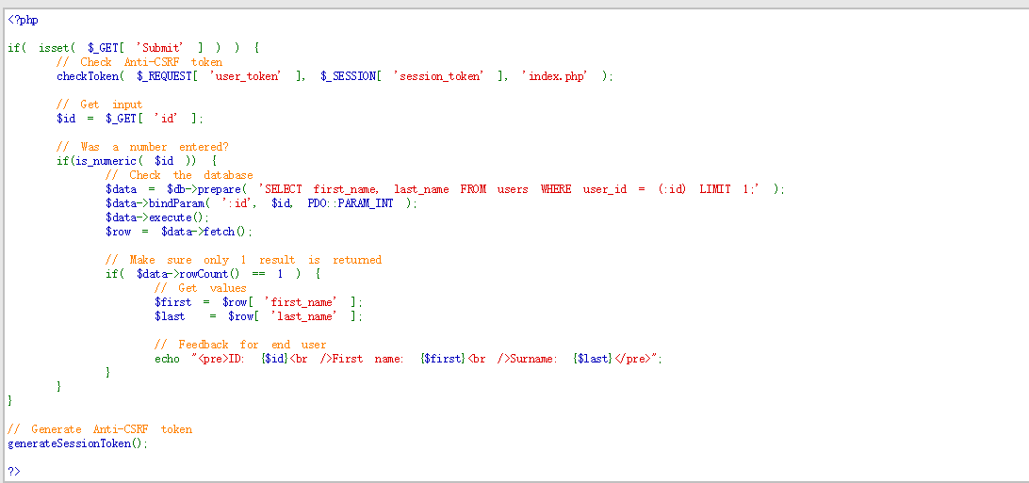
Task: Click the "// Check the database" comment
Action: 179,175
